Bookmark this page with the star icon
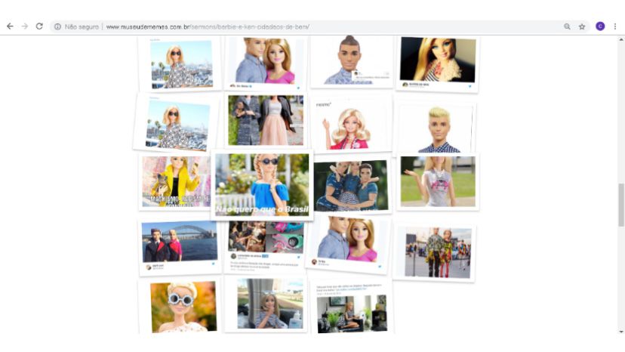The width and height of the screenshot is (625, 352). coord(582,26)
